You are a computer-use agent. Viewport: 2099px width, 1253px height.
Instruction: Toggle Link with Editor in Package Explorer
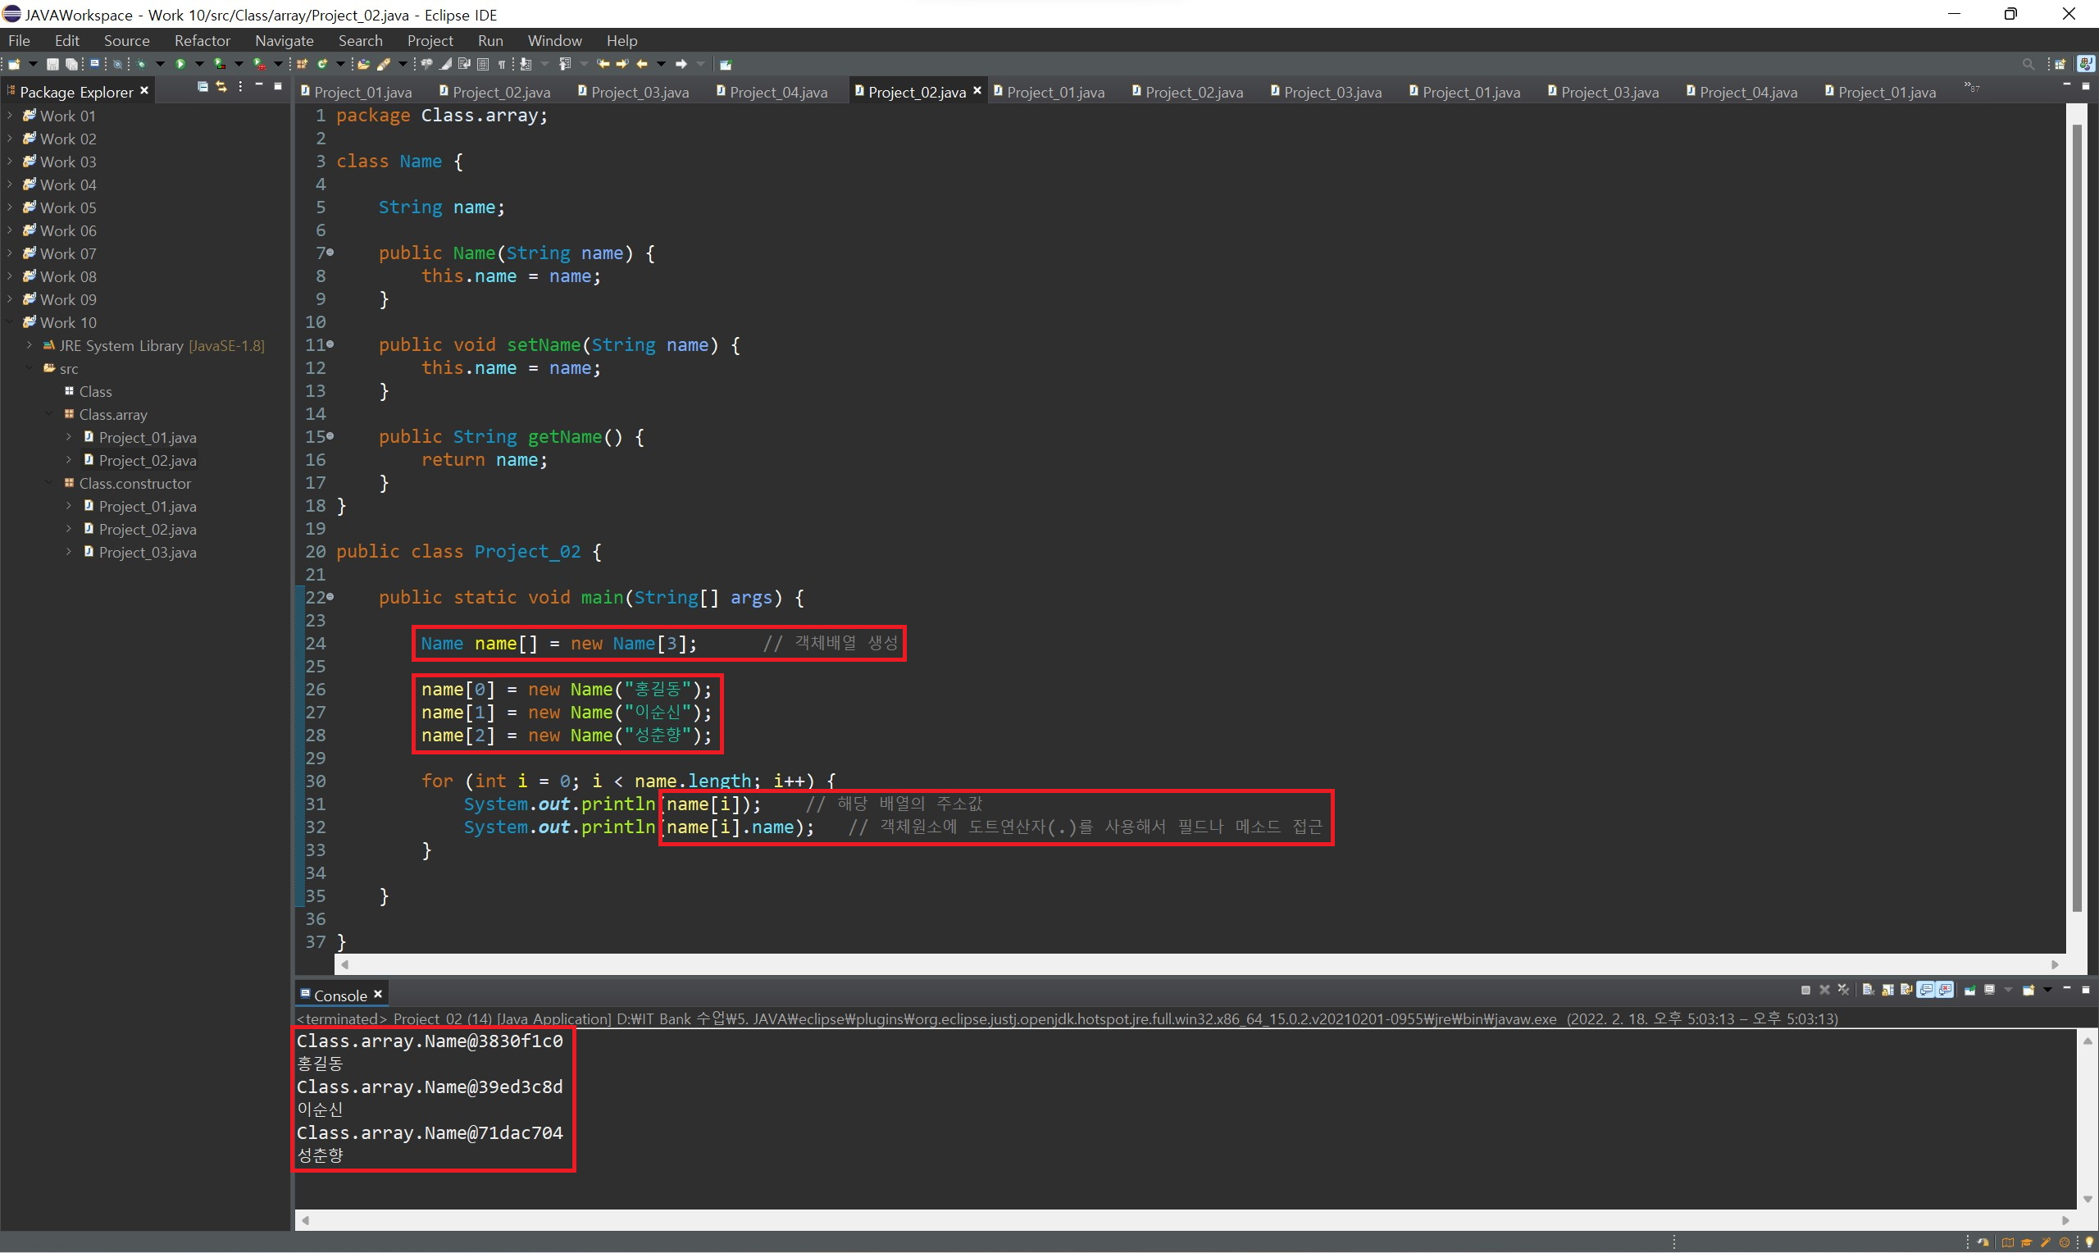click(221, 87)
